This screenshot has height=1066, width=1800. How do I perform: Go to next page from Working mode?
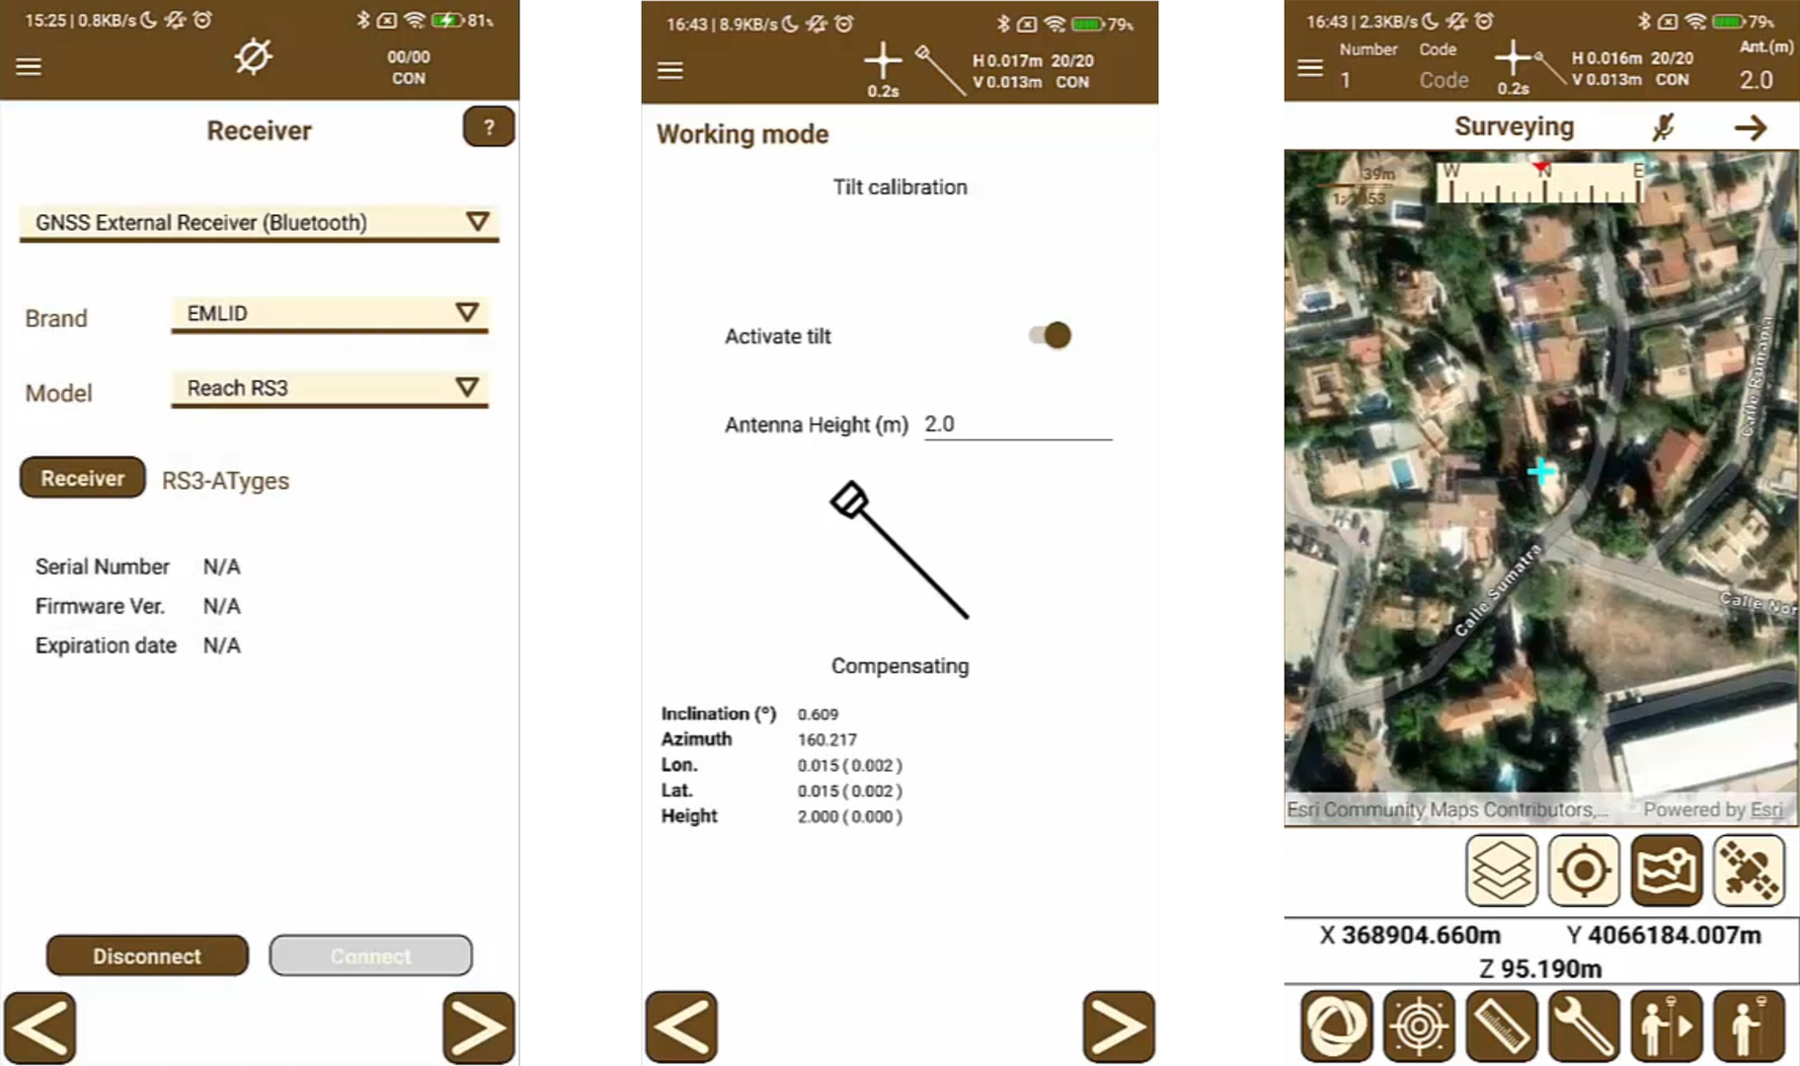[1119, 1027]
